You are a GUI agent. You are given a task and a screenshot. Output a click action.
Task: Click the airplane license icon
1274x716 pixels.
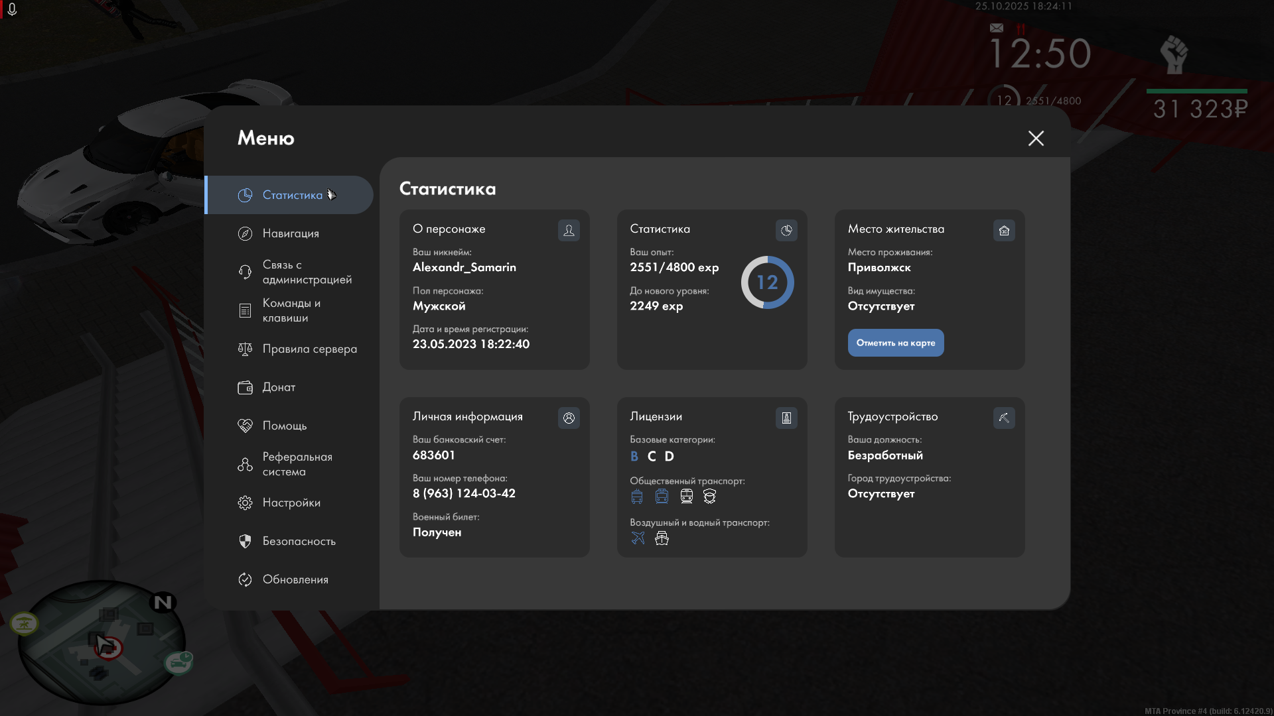(x=638, y=538)
